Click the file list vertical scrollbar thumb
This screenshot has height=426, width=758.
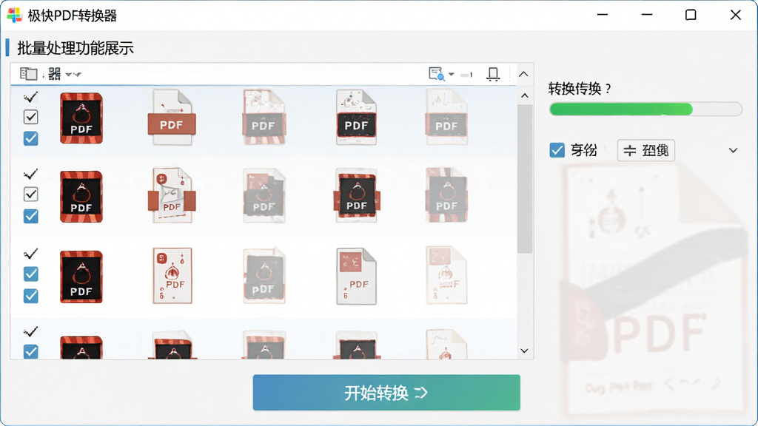pyautogui.click(x=525, y=179)
